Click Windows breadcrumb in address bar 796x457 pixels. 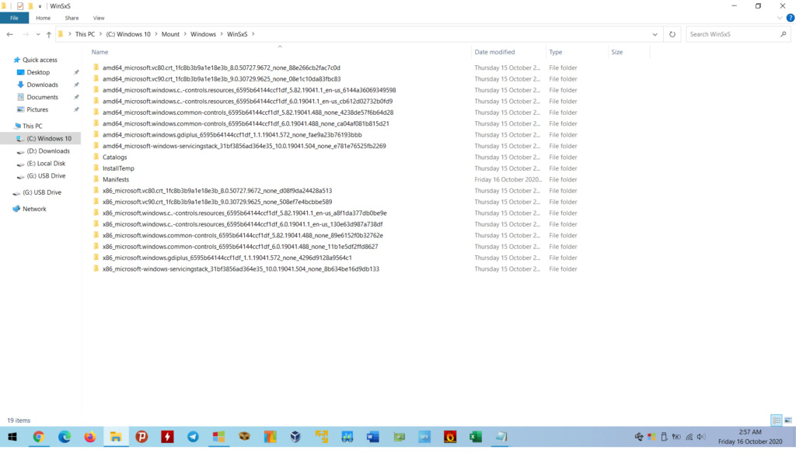203,34
